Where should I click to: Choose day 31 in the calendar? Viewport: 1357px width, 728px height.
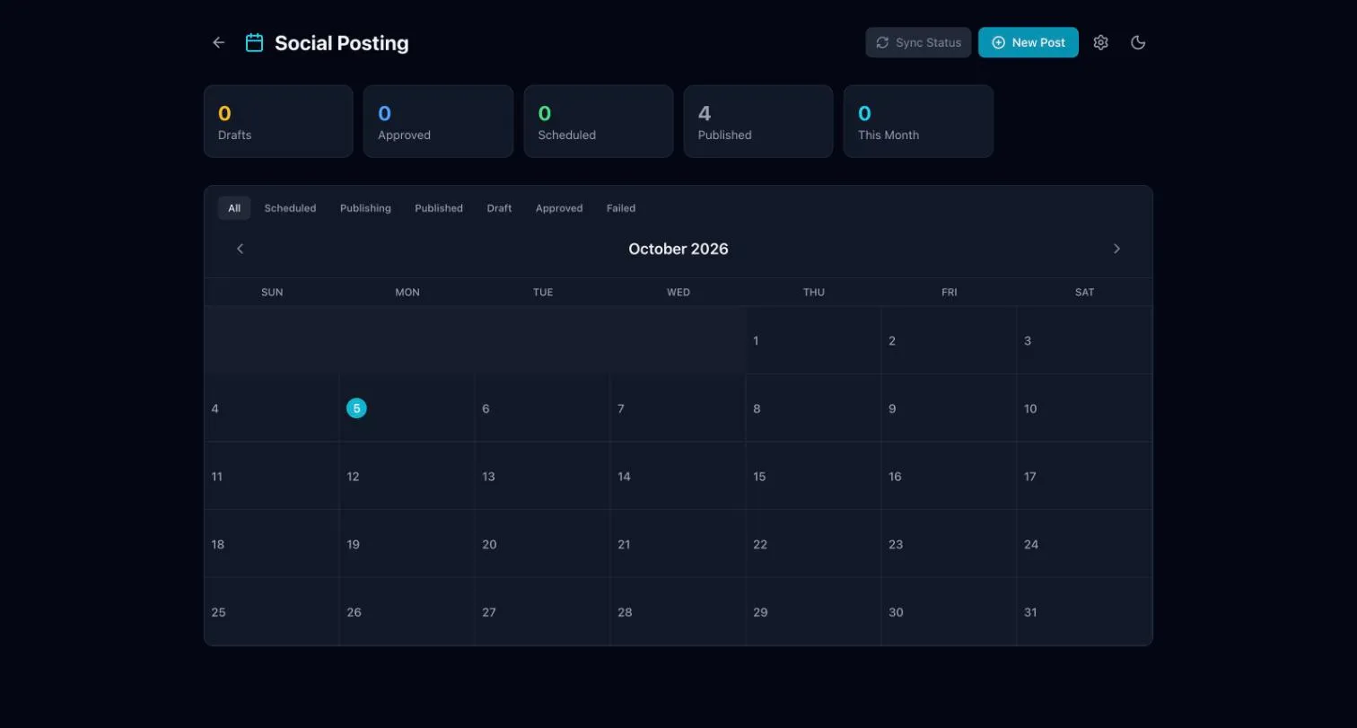coord(1084,612)
